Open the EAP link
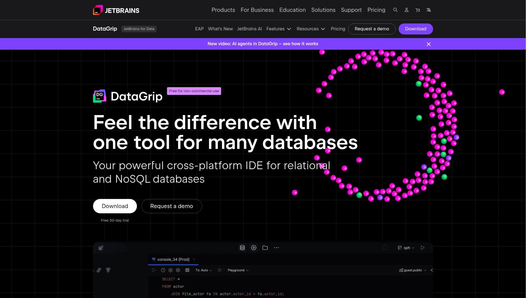 [x=199, y=29]
